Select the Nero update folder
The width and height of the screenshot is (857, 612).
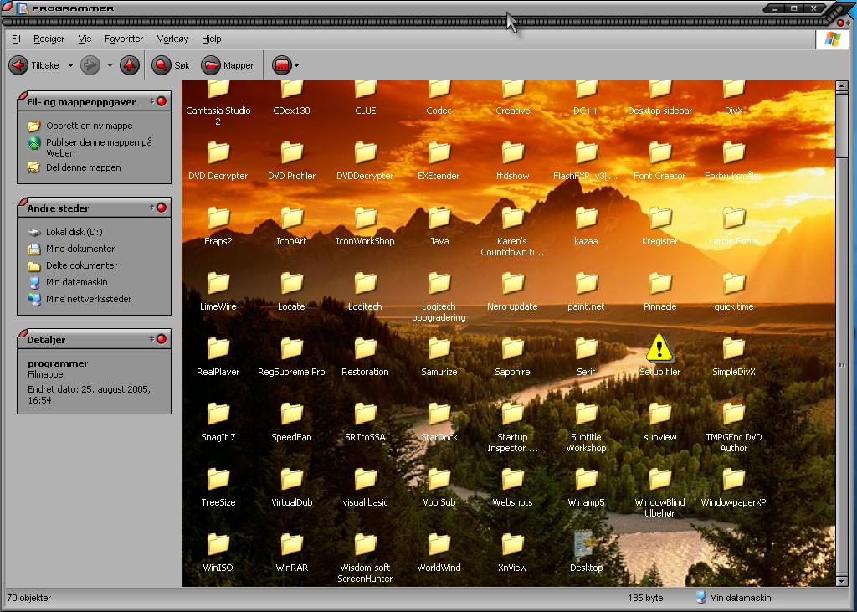[x=512, y=283]
